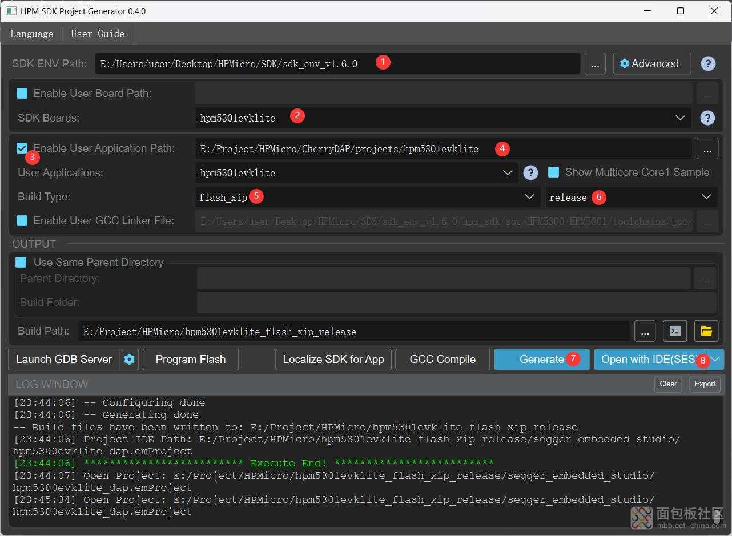Screen dimensions: 732x536
Task: Expand the User Applications dropdown
Action: click(x=508, y=172)
